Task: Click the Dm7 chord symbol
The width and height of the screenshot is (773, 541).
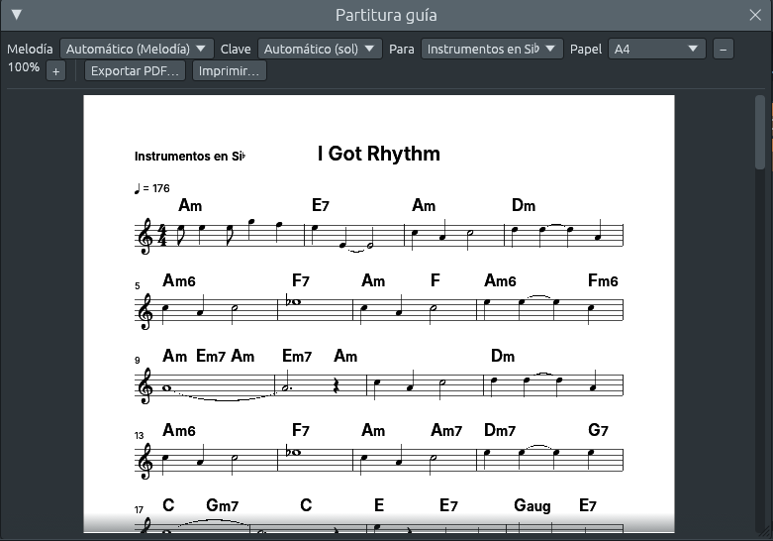Action: tap(500, 430)
